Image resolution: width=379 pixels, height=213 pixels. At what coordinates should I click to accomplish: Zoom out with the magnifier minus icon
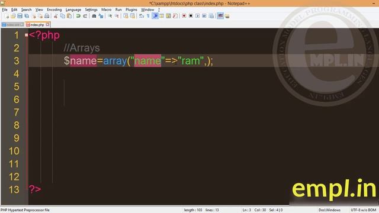pos(117,16)
